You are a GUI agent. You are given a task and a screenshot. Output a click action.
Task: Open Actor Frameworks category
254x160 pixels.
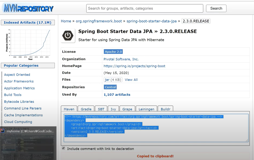19,81
